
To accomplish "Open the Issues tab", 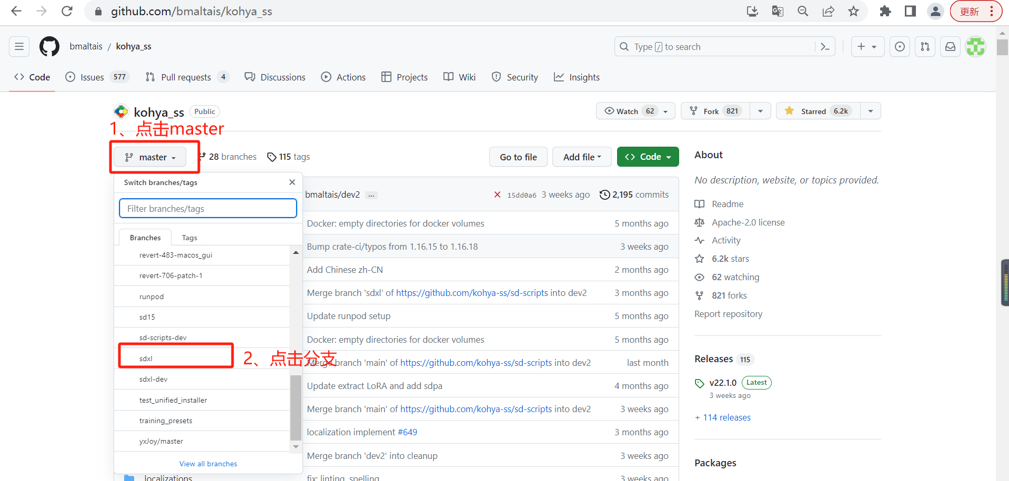I will (x=97, y=77).
